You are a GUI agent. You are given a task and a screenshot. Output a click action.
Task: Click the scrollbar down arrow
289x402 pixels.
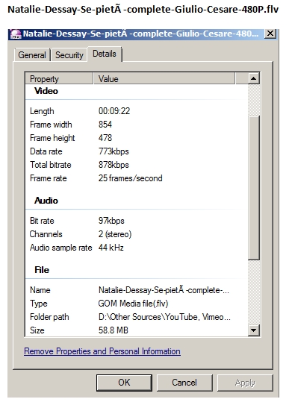tap(254, 330)
